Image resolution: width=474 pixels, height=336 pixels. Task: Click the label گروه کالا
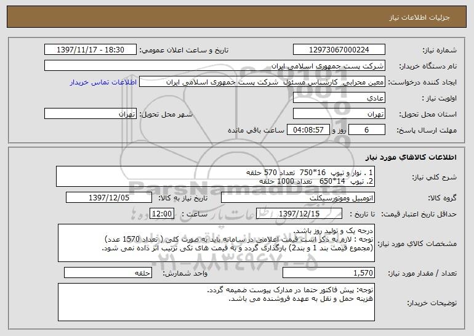point(442,198)
